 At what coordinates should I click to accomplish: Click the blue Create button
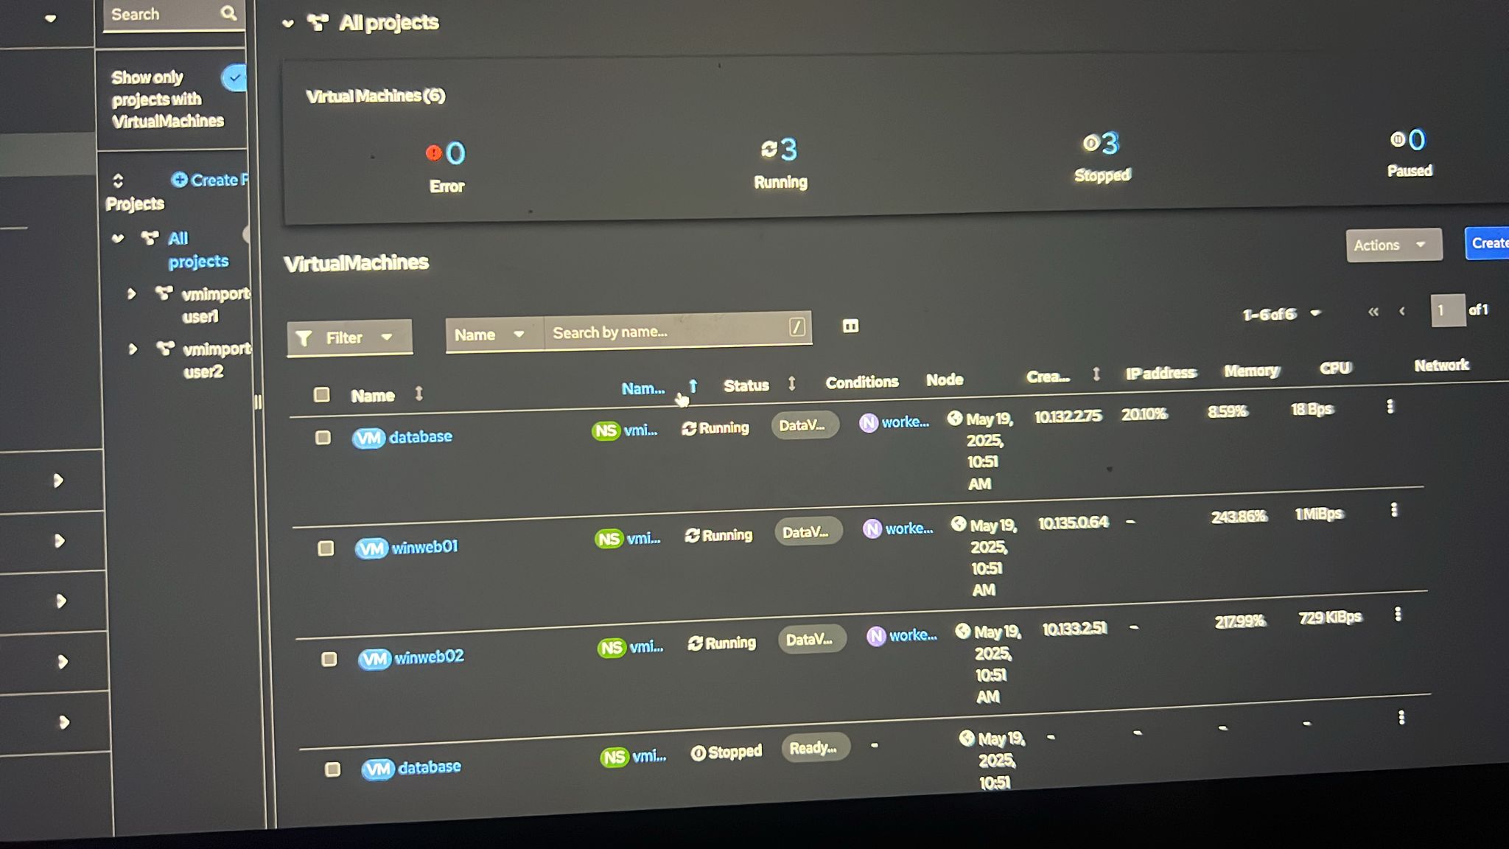tap(1487, 243)
